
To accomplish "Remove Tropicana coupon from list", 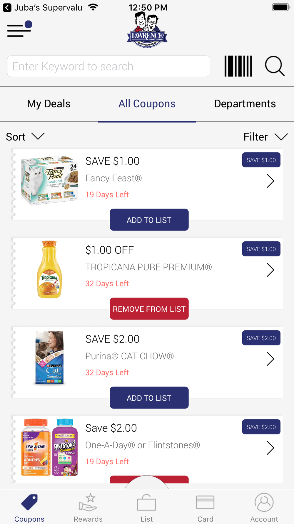I will 149,309.
